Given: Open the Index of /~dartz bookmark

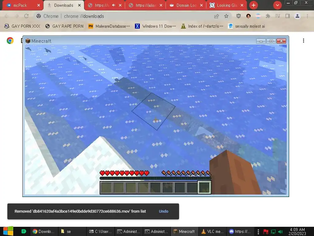Looking at the screenshot, I should point(202,26).
